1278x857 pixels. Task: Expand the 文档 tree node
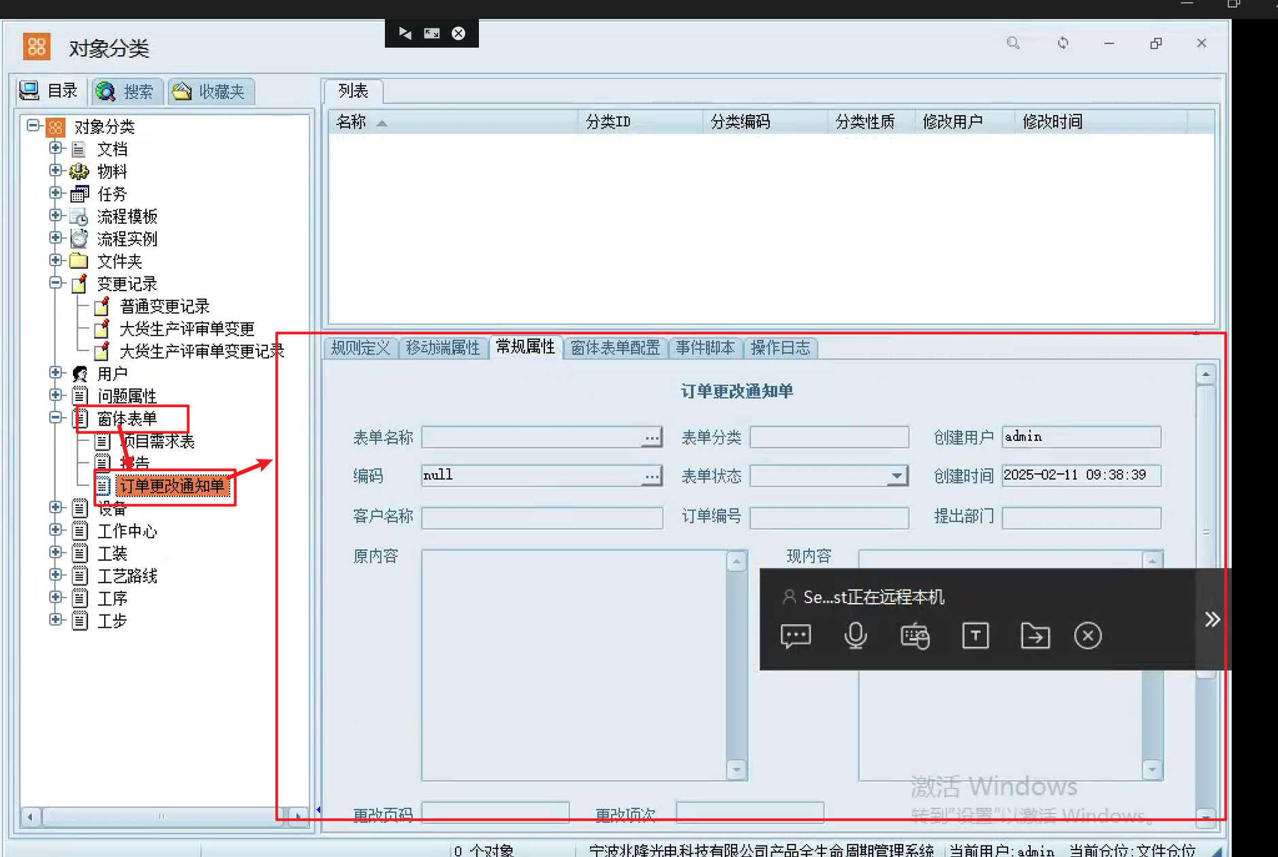pos(56,148)
